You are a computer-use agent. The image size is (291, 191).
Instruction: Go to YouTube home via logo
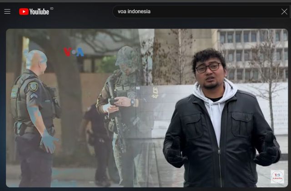click(x=34, y=11)
